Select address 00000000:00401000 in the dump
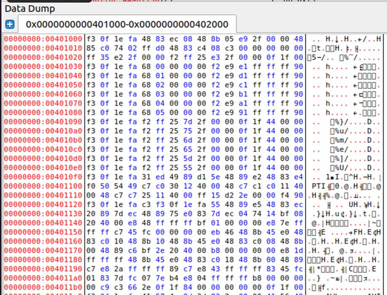Image resolution: width=387 pixels, height=295 pixels. [x=44, y=39]
